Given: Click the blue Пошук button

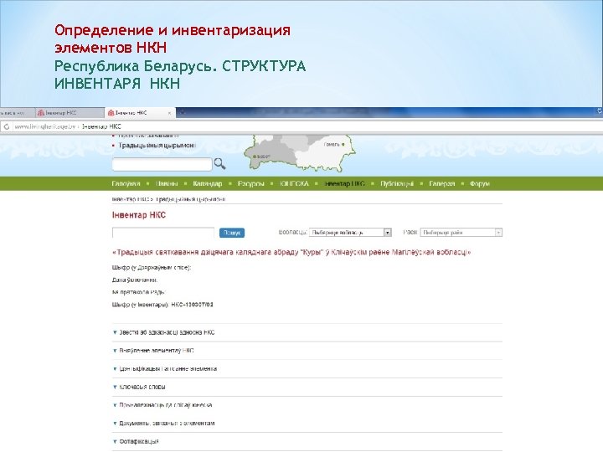Looking at the screenshot, I should tap(232, 233).
